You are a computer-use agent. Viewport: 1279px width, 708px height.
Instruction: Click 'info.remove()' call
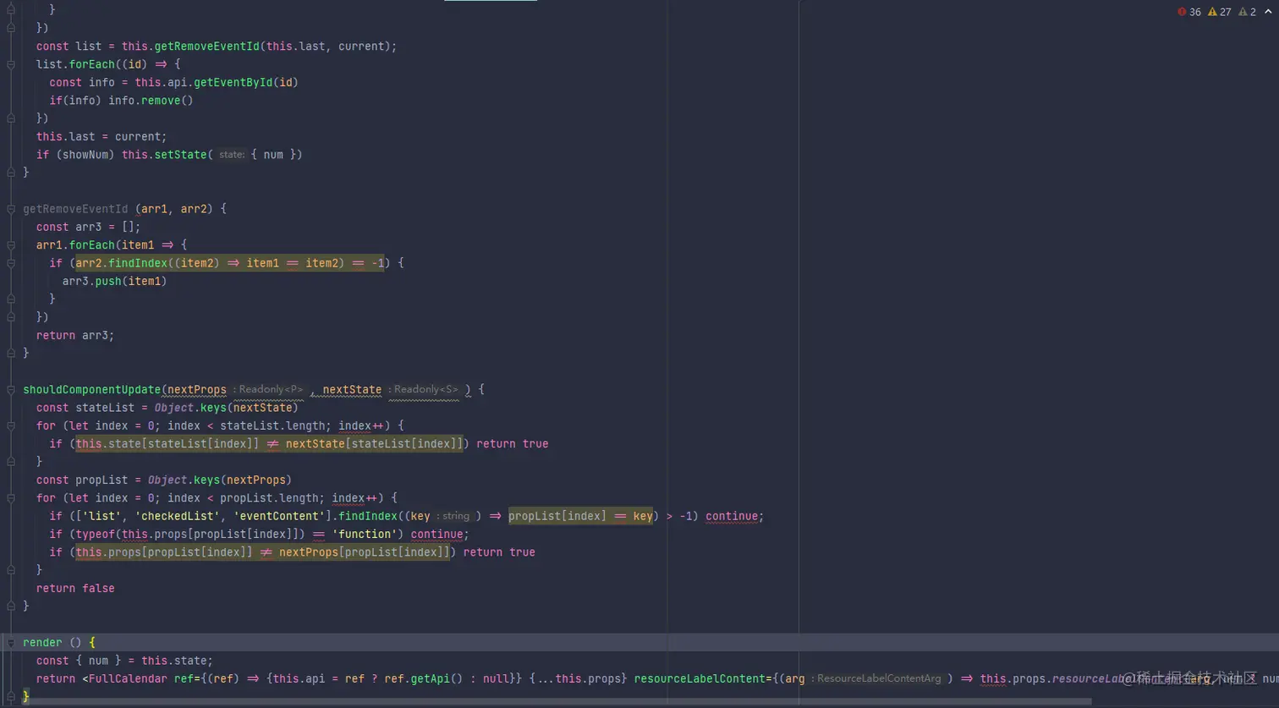point(151,100)
